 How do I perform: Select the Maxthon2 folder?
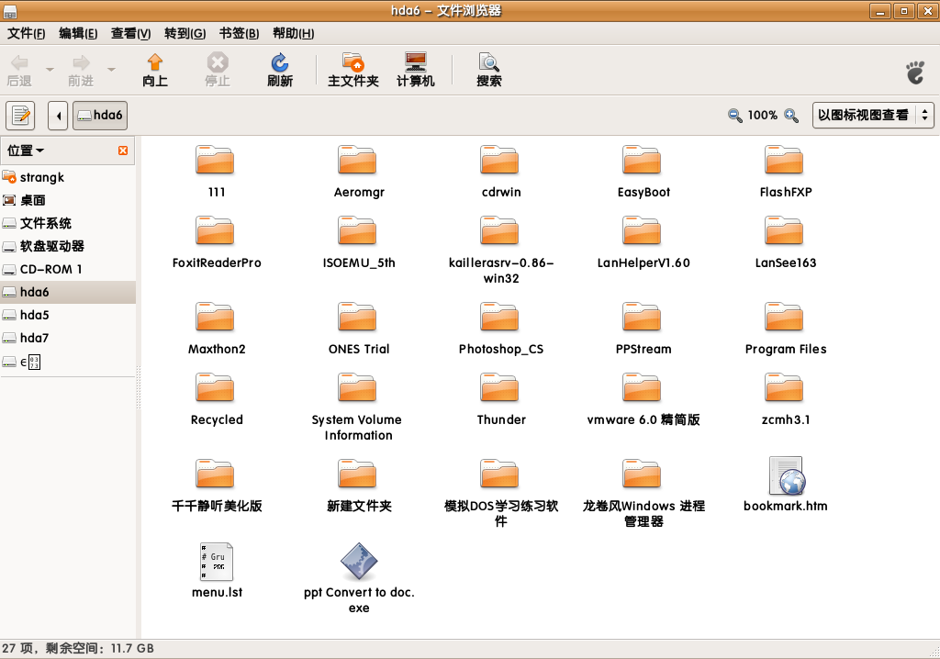point(215,318)
